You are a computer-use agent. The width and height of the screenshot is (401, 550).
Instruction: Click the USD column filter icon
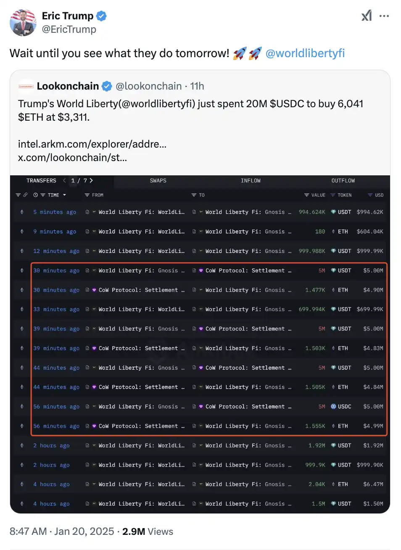point(370,195)
